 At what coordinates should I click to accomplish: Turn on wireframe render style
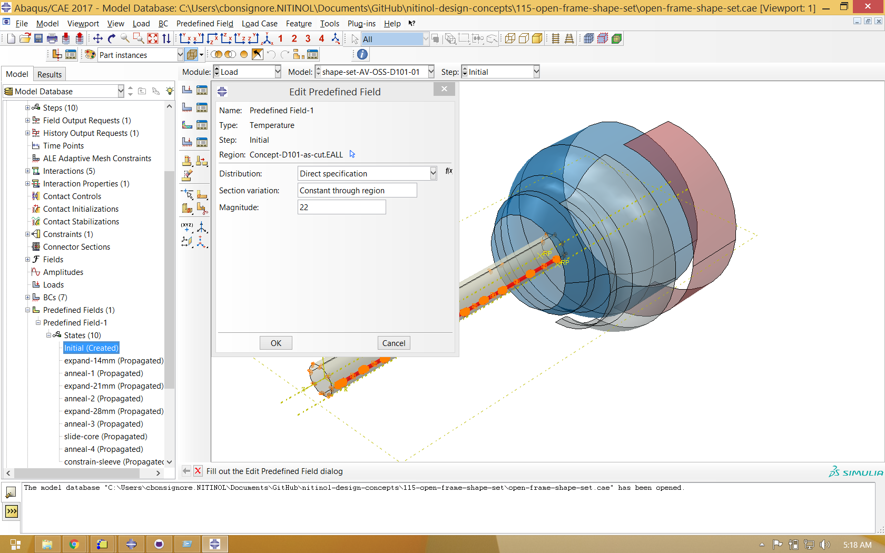(510, 38)
